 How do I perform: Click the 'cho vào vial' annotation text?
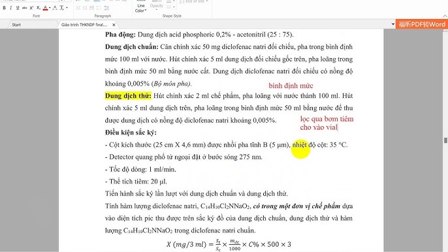click(319, 127)
